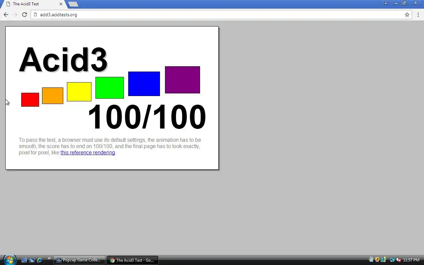Click the green square

point(110,88)
